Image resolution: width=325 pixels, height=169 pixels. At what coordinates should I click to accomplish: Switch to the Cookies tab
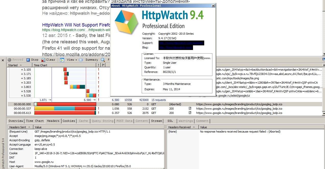pyautogui.click(x=69, y=121)
